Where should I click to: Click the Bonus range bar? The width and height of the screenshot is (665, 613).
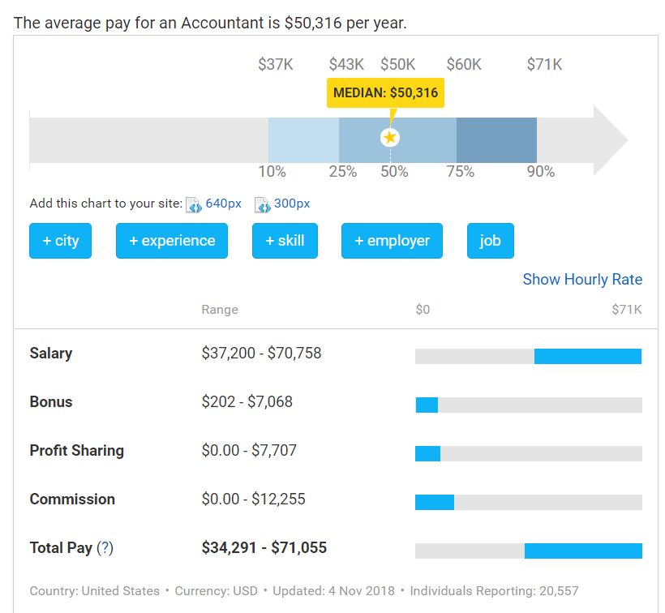coord(427,405)
